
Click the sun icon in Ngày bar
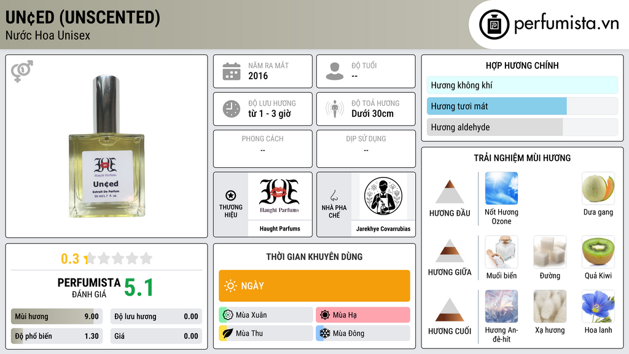coord(231,286)
